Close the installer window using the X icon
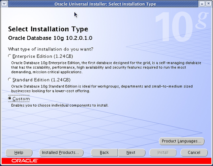Image resolution: width=213 pixels, height=166 pixels. [x=209, y=4]
